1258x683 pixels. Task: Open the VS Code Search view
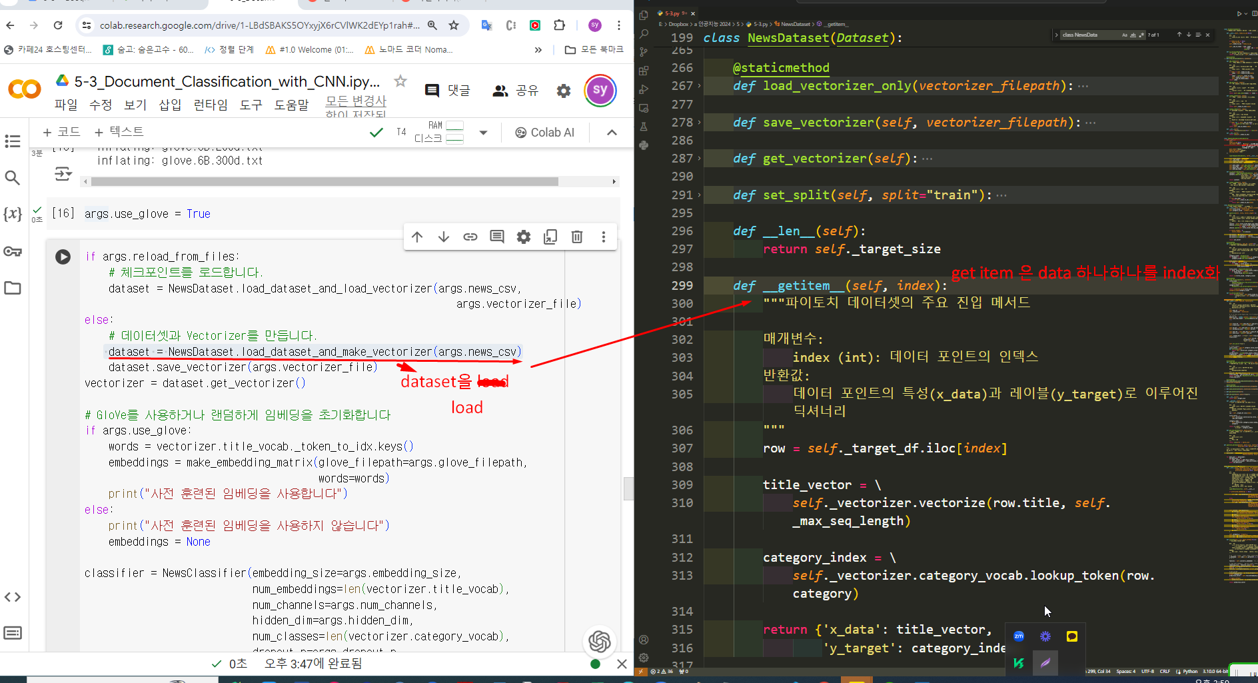tap(644, 33)
